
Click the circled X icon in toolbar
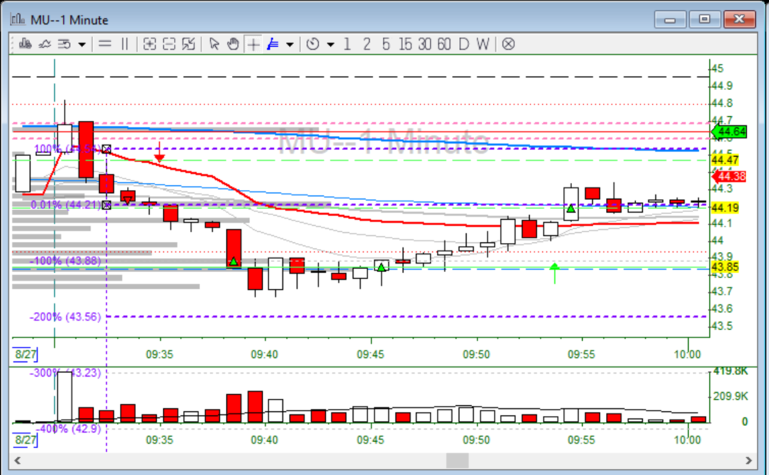pyautogui.click(x=508, y=44)
